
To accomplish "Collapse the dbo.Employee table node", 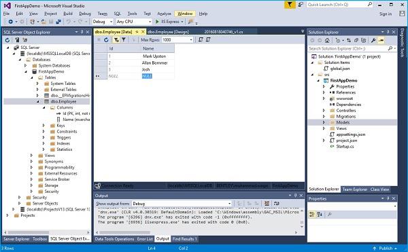I will [x=37, y=102].
